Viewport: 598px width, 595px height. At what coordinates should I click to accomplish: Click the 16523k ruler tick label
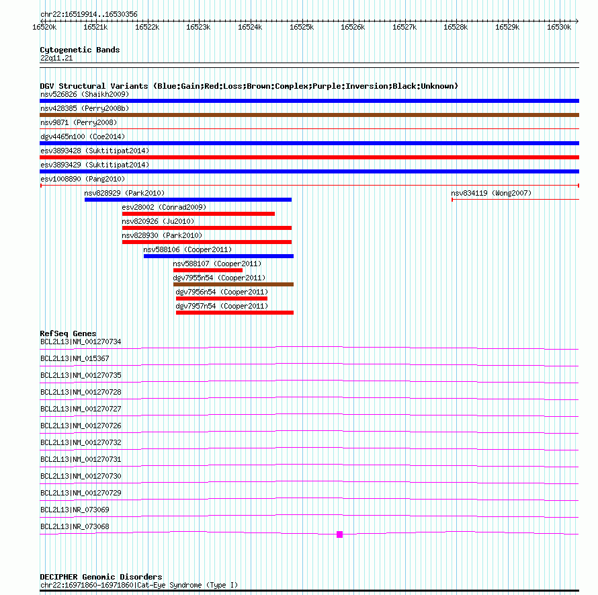tap(198, 27)
